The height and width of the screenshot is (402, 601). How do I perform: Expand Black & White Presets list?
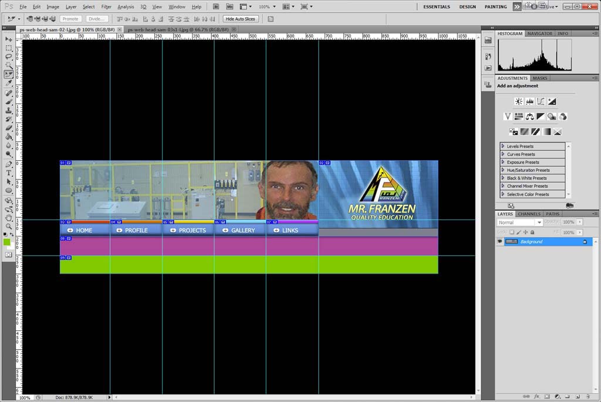click(503, 178)
